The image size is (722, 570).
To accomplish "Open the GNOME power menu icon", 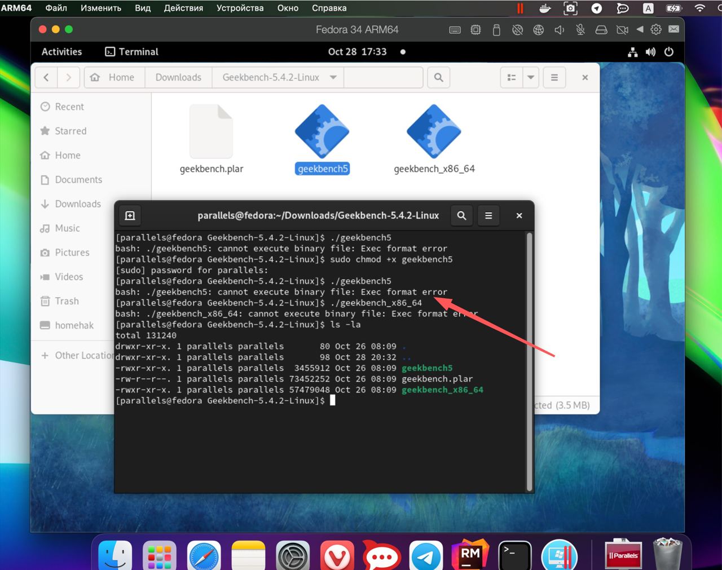I will (669, 52).
